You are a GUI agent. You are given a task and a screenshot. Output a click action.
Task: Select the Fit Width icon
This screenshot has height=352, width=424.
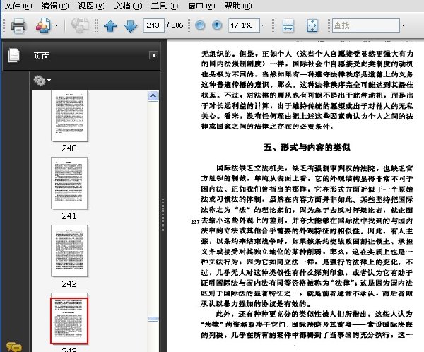coord(288,25)
